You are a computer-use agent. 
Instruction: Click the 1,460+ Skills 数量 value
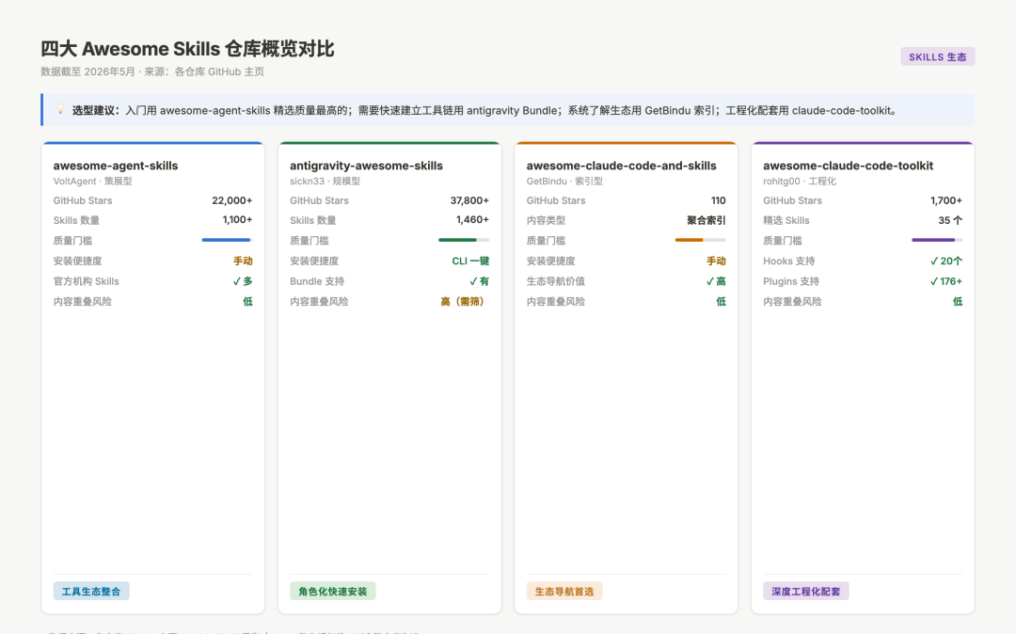[472, 220]
